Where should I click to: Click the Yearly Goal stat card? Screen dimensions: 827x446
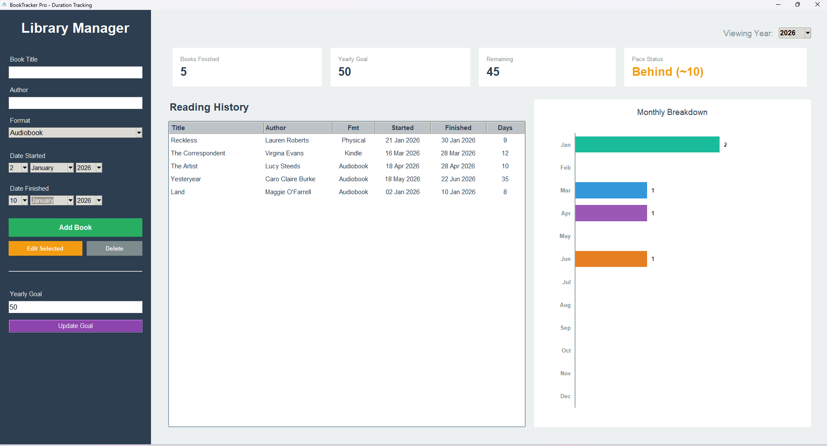[x=400, y=67]
